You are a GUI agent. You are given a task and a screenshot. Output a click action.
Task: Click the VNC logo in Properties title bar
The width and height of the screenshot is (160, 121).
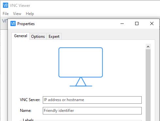point(13,23)
